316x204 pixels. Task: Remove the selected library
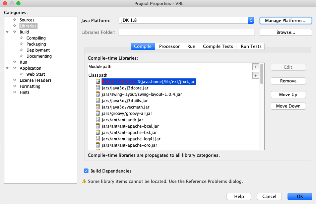288,81
